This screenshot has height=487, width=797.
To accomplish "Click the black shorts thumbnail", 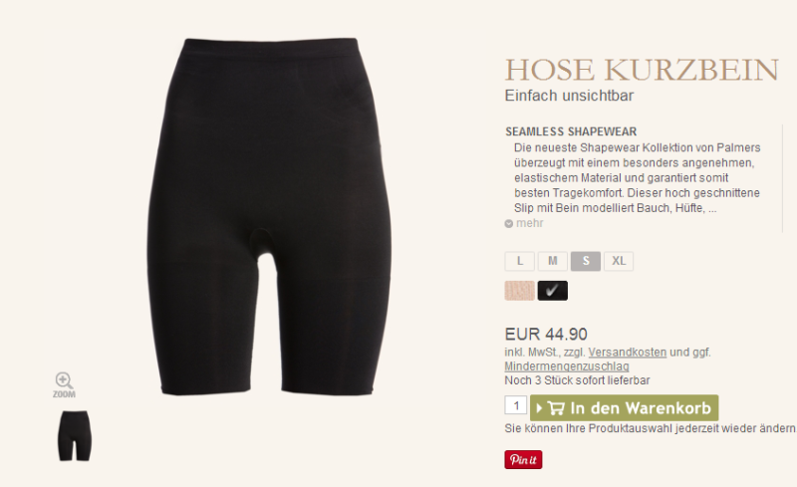I will pyautogui.click(x=74, y=435).
